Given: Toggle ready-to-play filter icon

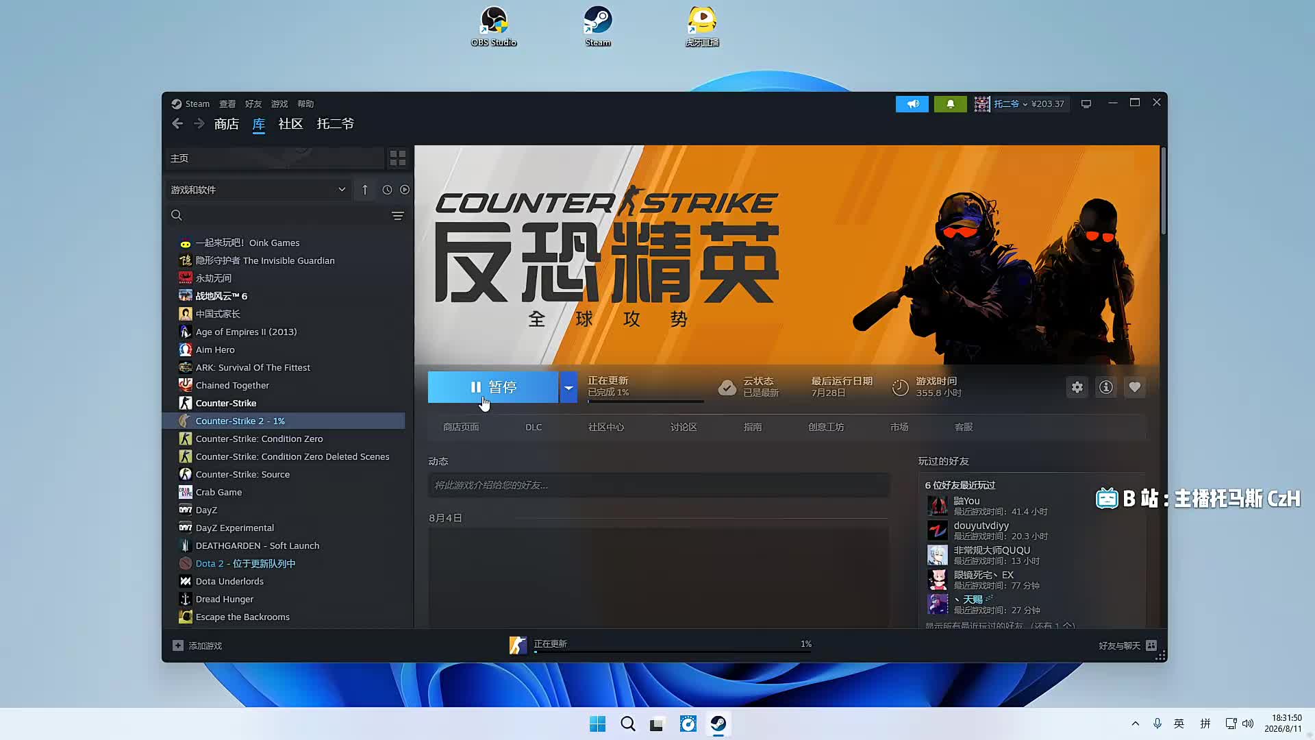Looking at the screenshot, I should coord(405,190).
